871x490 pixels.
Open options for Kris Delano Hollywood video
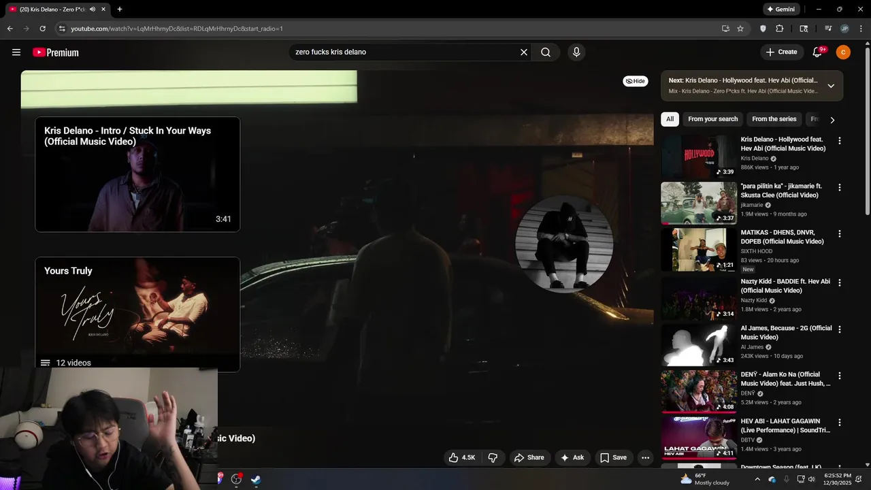click(x=840, y=141)
